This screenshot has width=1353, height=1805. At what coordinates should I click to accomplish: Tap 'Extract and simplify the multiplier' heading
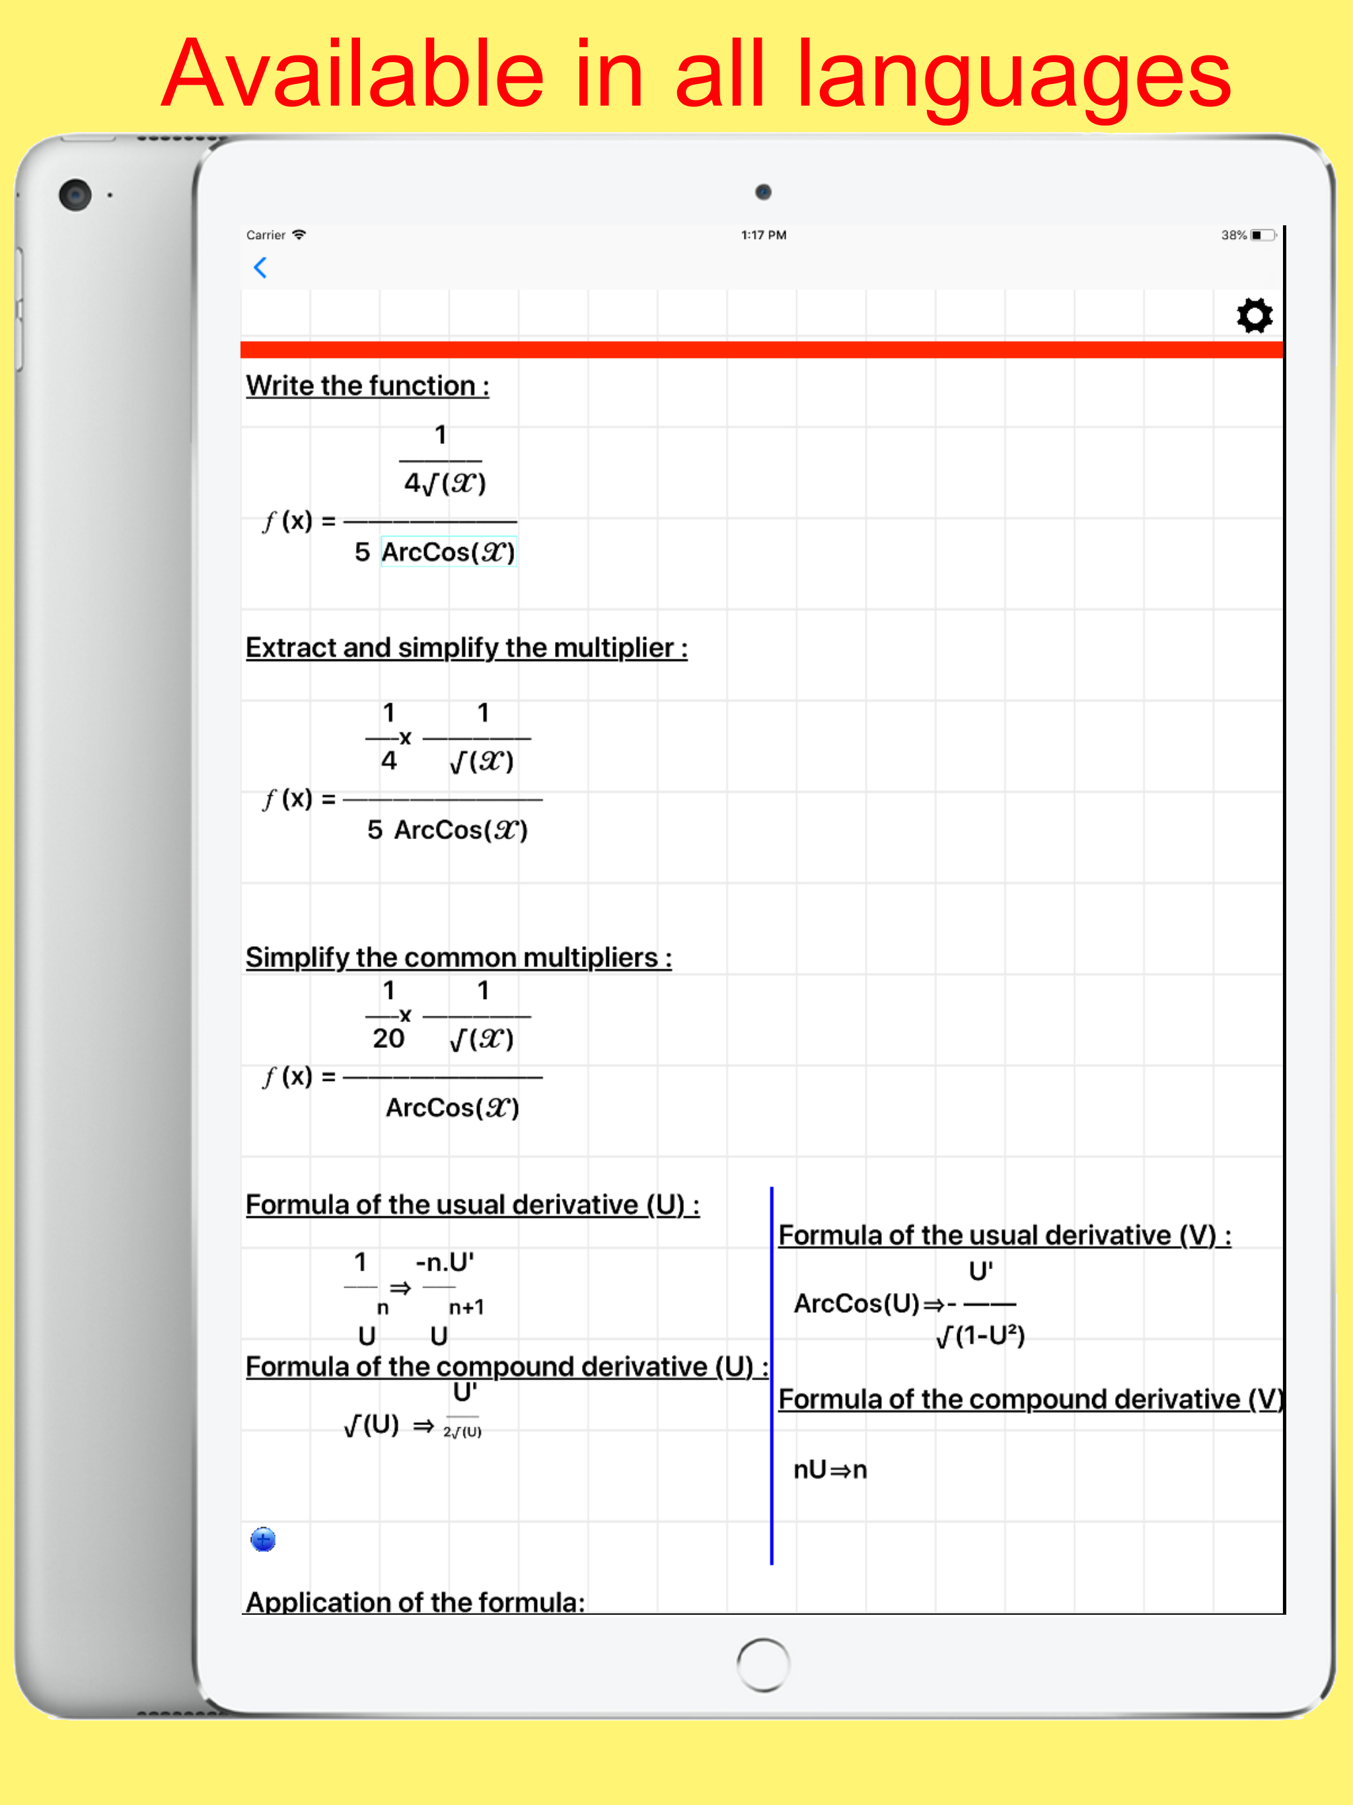pyautogui.click(x=466, y=648)
